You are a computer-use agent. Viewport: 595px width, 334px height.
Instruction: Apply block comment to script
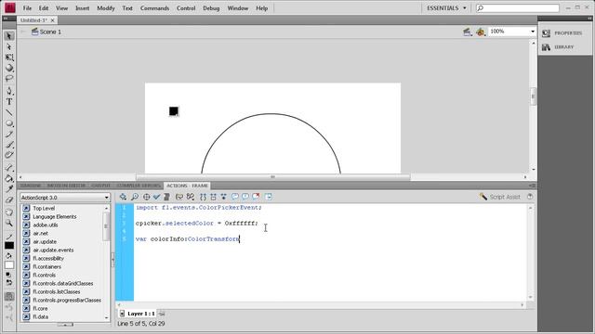pyautogui.click(x=235, y=197)
